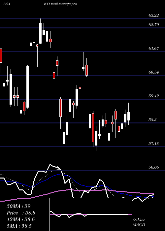The height and width of the screenshot is (231, 165).
Task: Click the 56.06 price level label
Action: coord(154,167)
